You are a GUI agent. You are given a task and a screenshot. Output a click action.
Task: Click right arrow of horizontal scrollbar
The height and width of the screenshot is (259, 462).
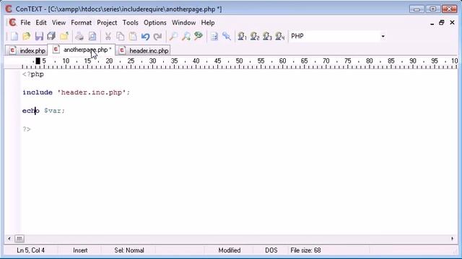pos(453,238)
